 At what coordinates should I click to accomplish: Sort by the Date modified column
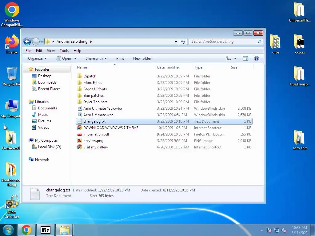click(x=173, y=67)
